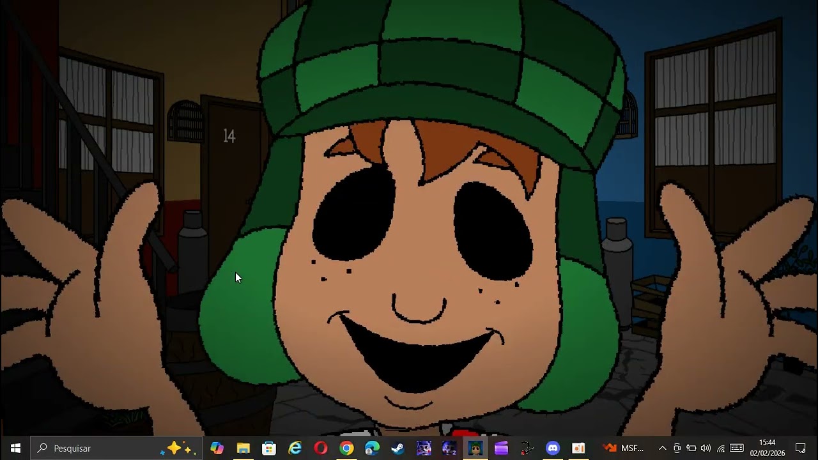Screen dimensions: 818x460
Task: Open the Windows Start menu
Action: click(x=15, y=448)
